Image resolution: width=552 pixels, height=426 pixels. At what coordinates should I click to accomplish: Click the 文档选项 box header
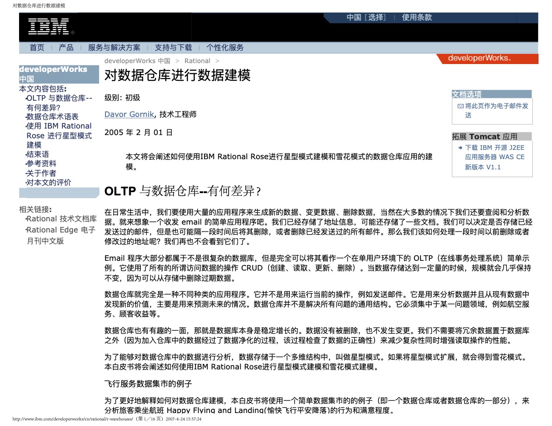coord(492,94)
